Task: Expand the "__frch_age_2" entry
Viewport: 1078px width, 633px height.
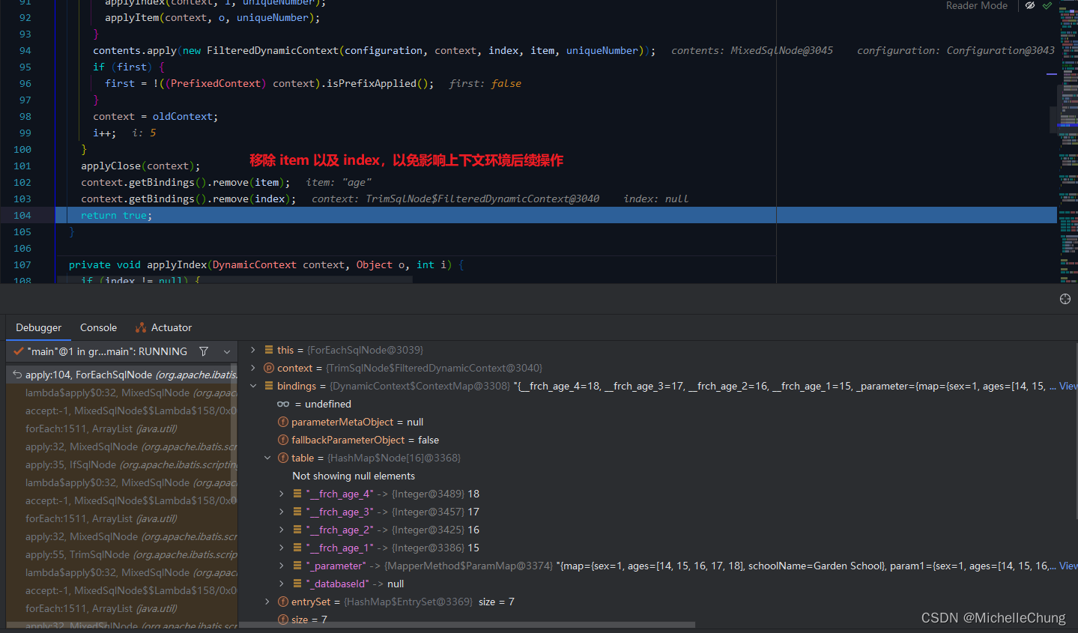Action: [x=282, y=530]
